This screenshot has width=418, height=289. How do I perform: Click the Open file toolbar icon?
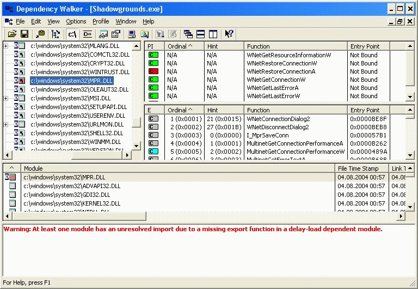[x=12, y=34]
